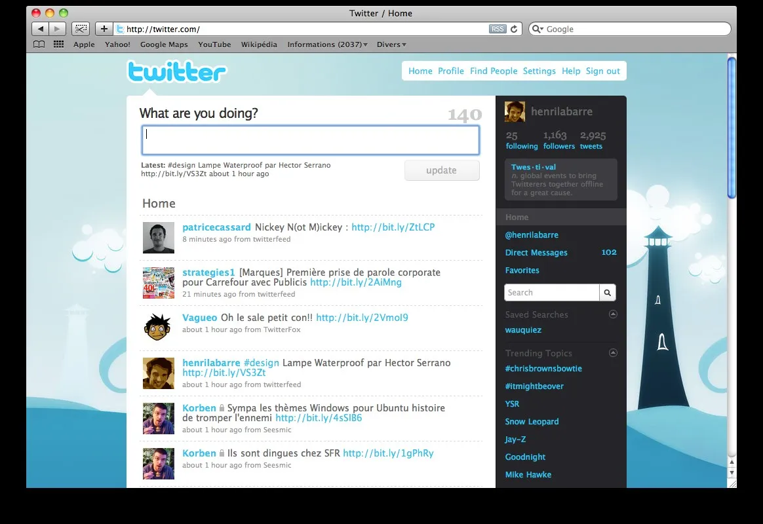This screenshot has width=763, height=524.
Task: Open henrilabarre's avatar in the timeline
Action: point(159,373)
